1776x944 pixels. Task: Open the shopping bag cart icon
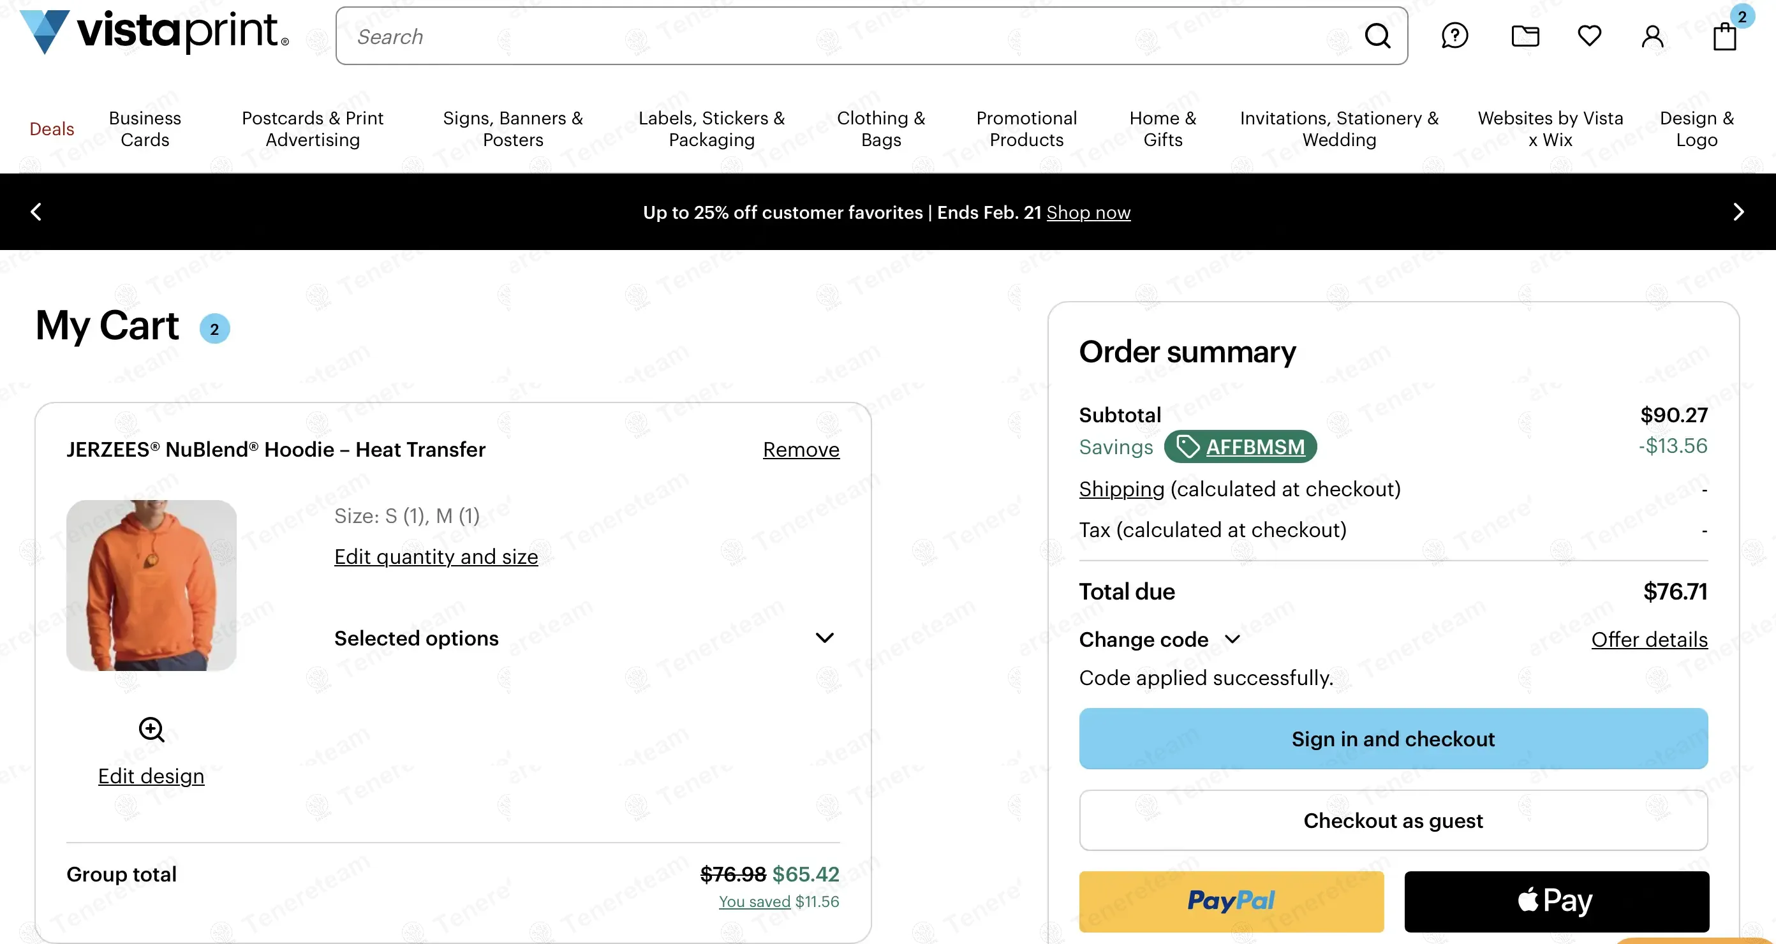click(x=1724, y=36)
